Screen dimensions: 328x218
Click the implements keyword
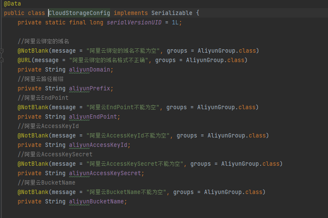[x=131, y=13]
